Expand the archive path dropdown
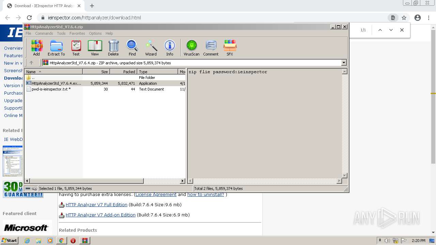 (x=344, y=63)
